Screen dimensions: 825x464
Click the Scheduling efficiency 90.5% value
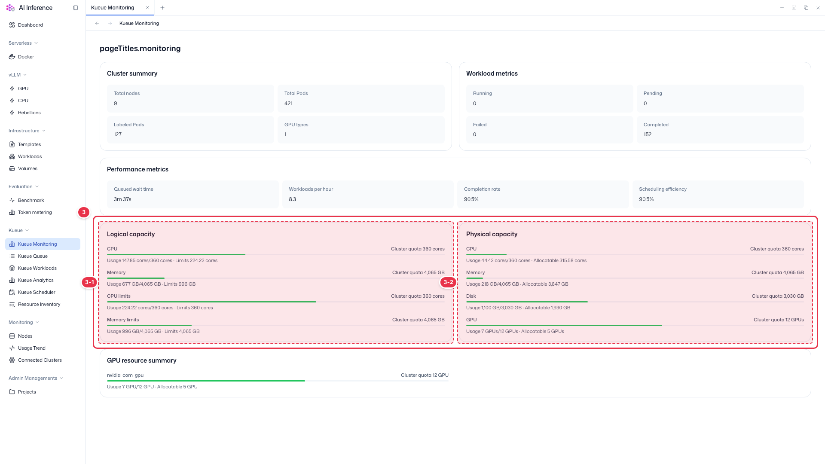646,199
